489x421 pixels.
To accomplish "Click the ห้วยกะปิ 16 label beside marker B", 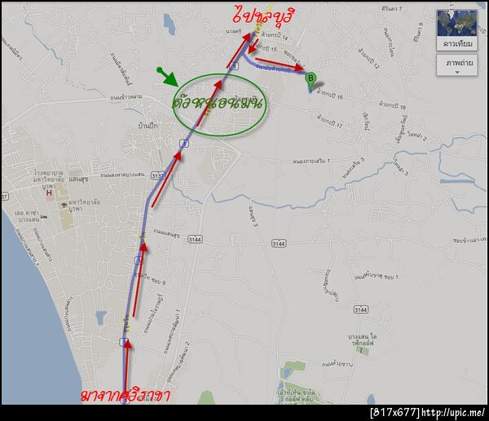I will pyautogui.click(x=329, y=95).
